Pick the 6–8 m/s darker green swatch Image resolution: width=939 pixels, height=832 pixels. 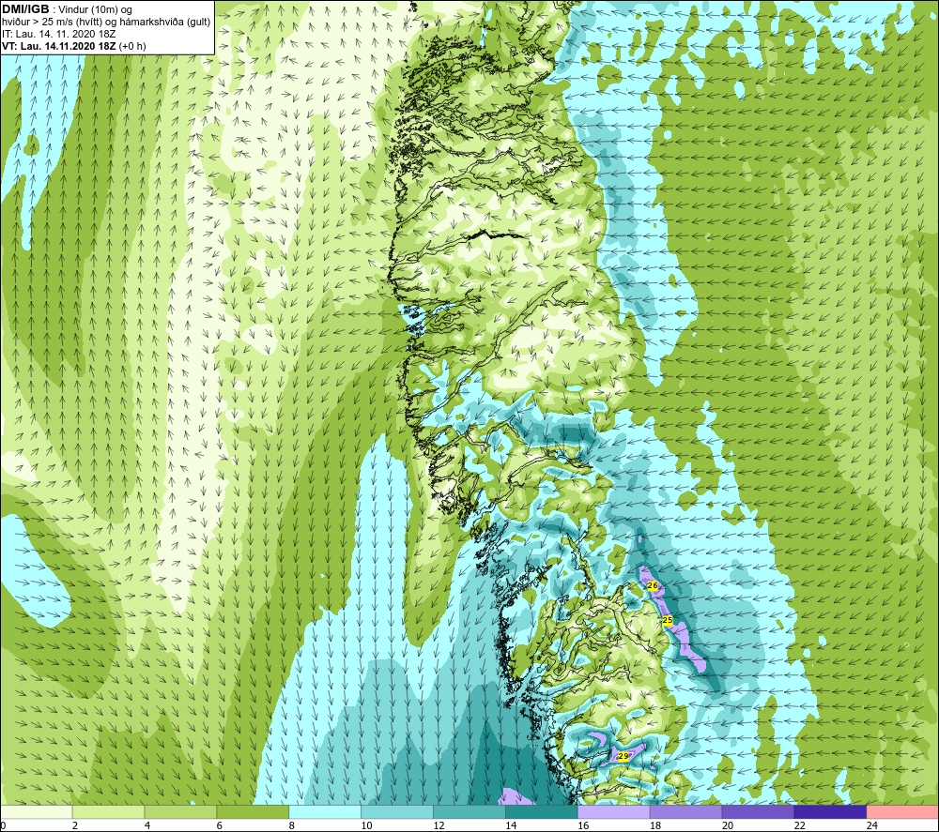(253, 811)
